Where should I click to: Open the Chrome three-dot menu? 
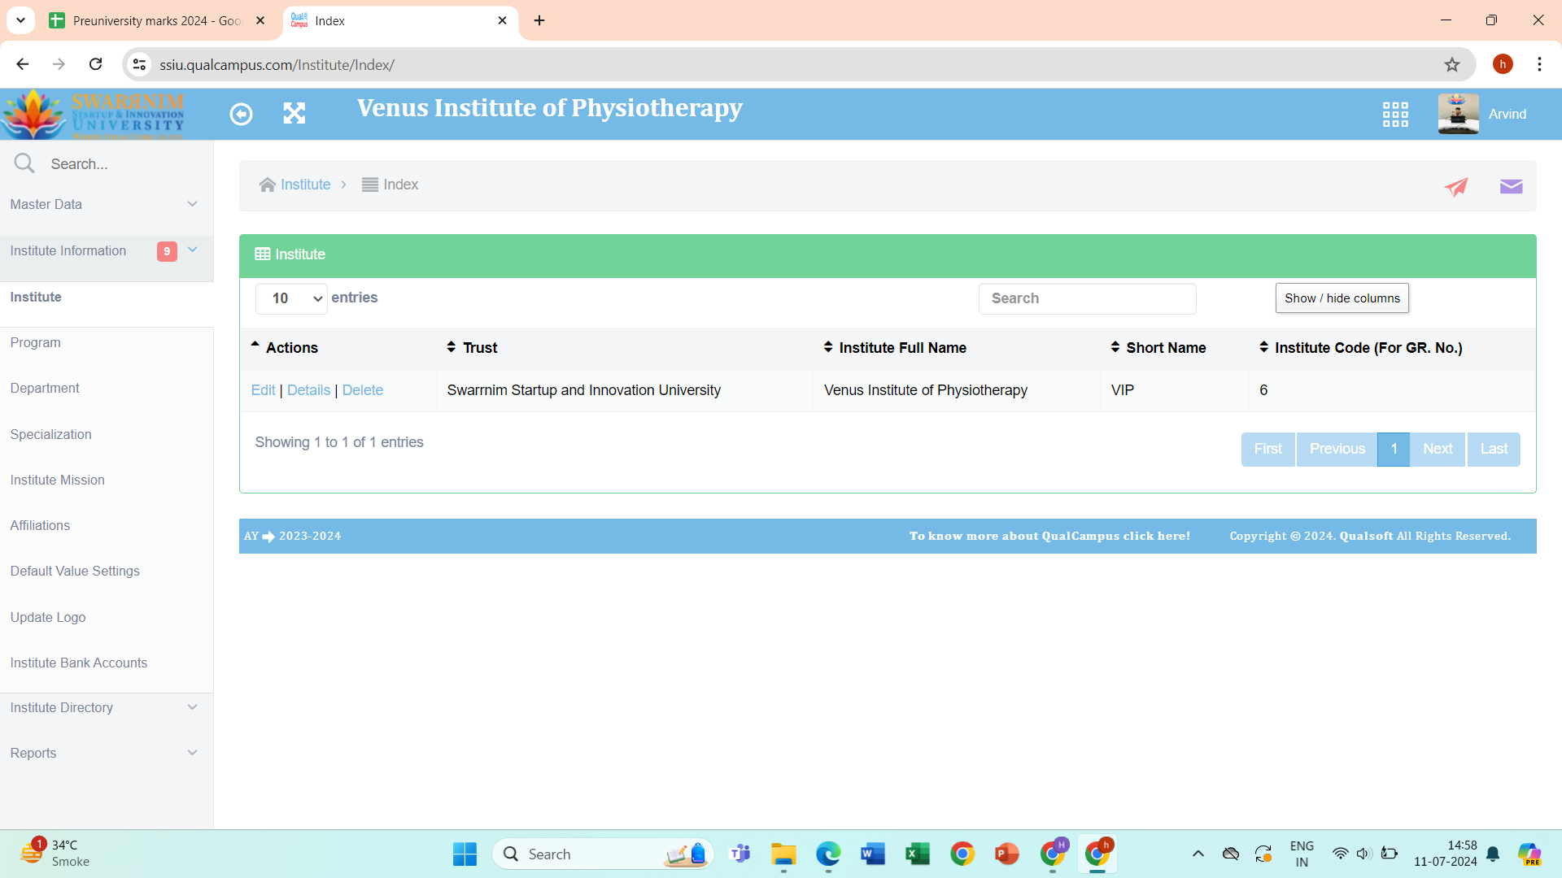1539,64
